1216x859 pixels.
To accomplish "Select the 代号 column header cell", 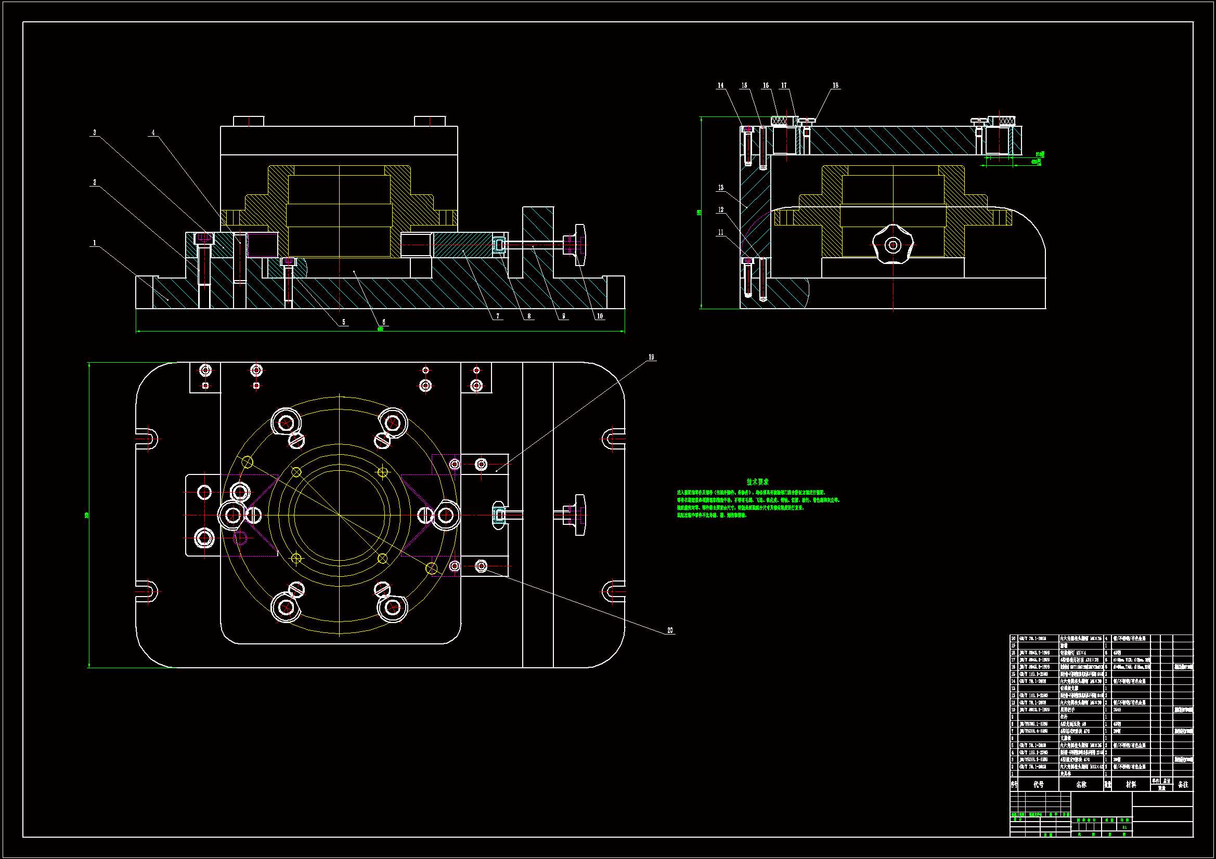I will pyautogui.click(x=1039, y=785).
